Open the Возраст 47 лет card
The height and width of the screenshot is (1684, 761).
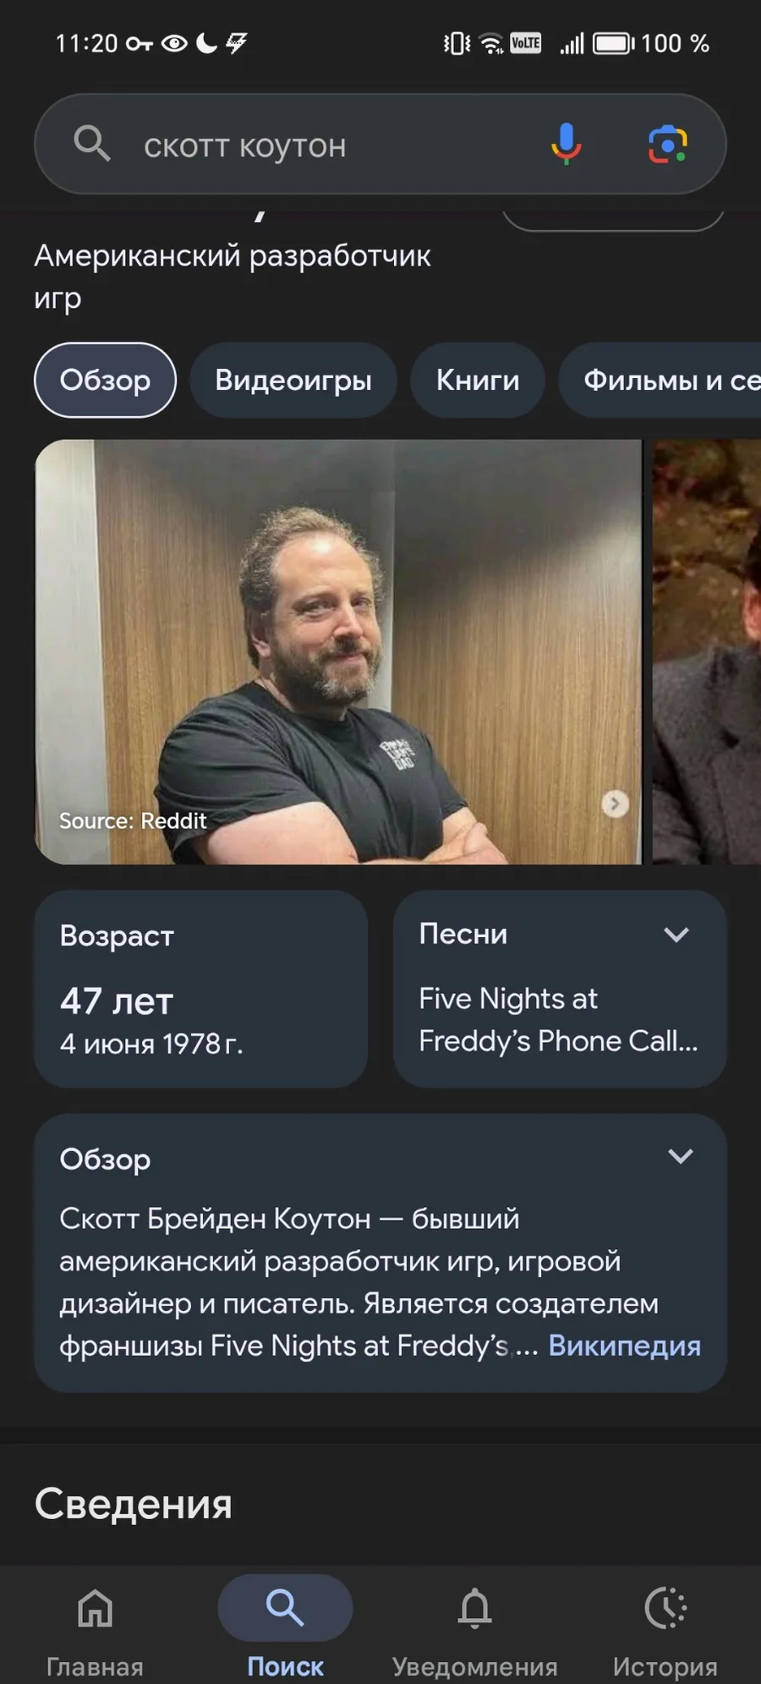pyautogui.click(x=201, y=989)
